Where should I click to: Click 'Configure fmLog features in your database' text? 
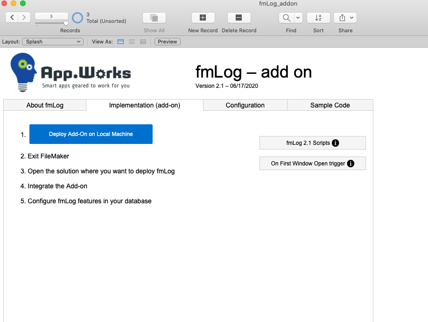[x=90, y=201]
